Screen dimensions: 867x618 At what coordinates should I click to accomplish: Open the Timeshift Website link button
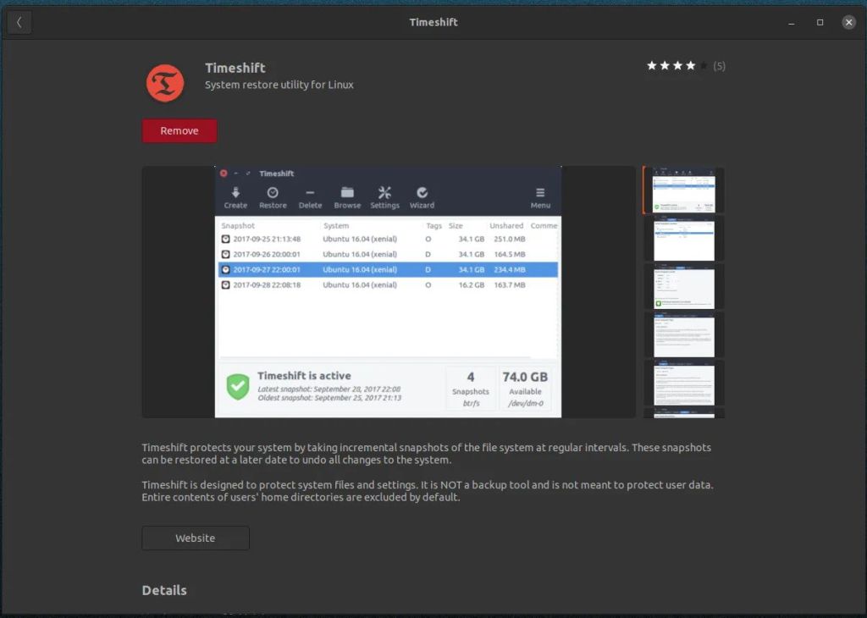click(196, 538)
